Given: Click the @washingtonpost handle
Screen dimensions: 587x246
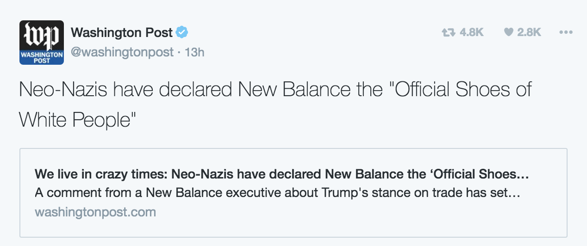Looking at the screenshot, I should pos(122,52).
